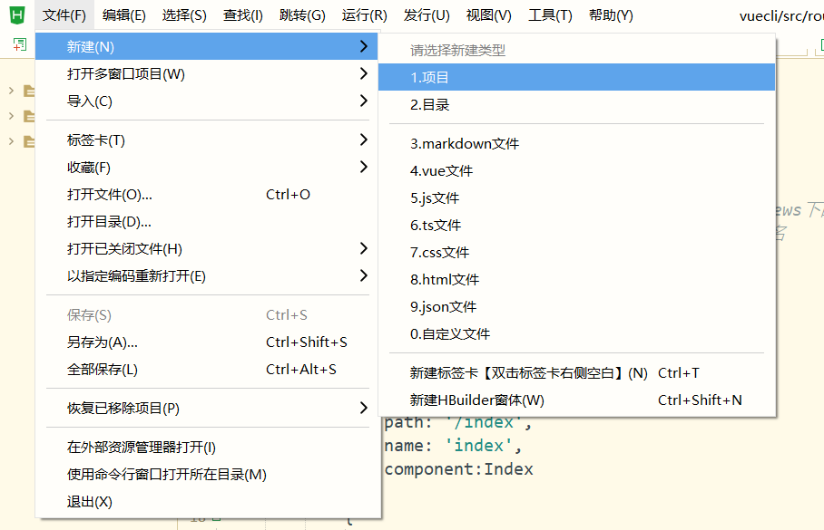Select 新建(N) in the File menu
This screenshot has height=530, width=824.
coord(207,46)
